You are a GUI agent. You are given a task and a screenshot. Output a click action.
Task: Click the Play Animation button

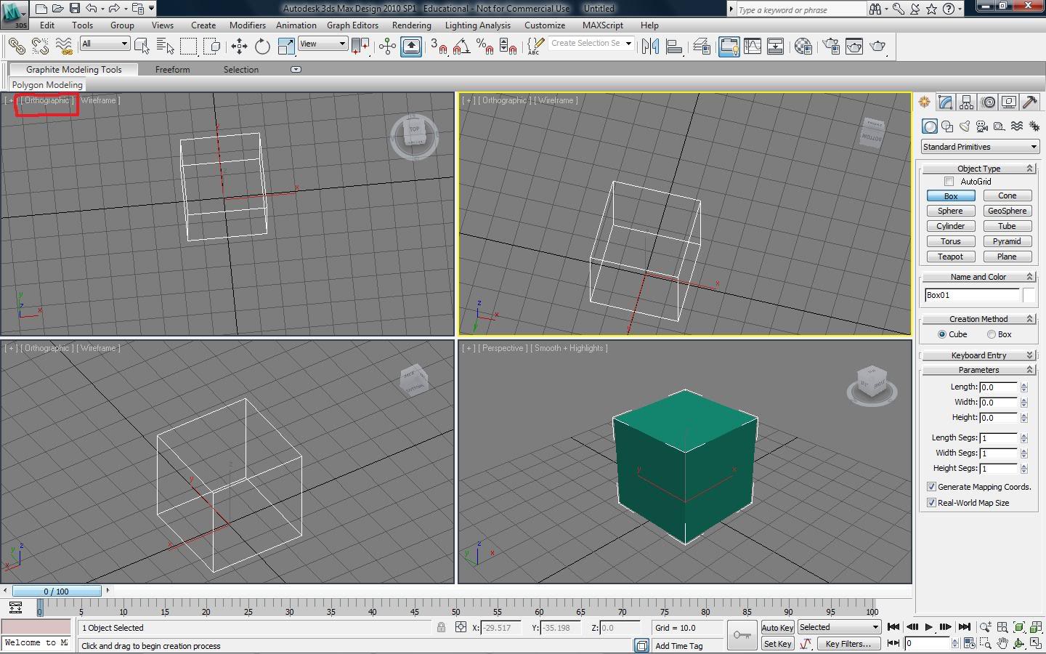click(x=928, y=627)
